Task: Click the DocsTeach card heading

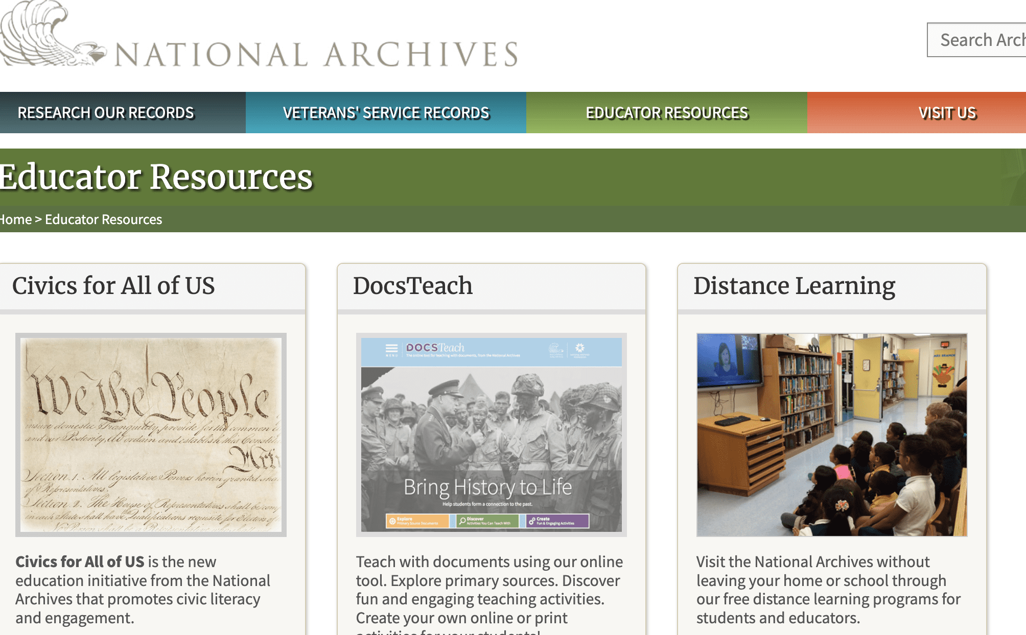Action: coord(412,286)
